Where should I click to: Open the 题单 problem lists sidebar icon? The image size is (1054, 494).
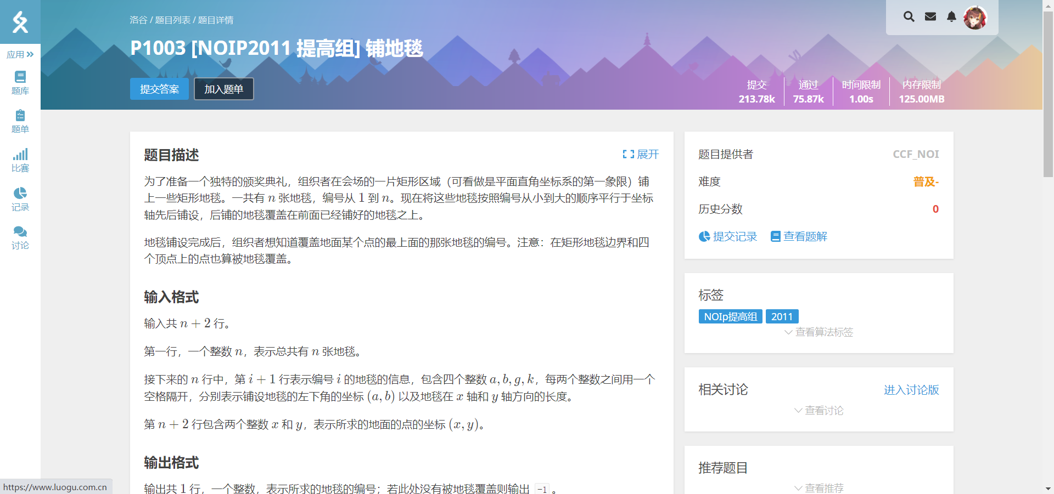tap(20, 121)
